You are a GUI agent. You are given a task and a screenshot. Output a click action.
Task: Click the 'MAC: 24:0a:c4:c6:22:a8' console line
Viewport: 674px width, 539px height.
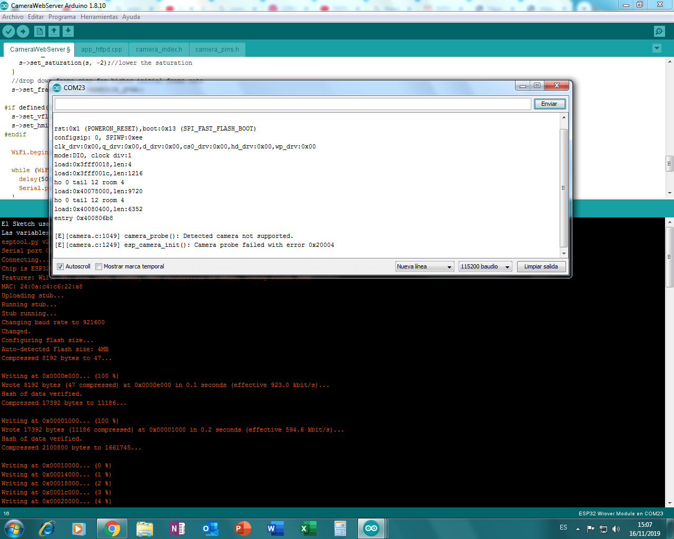point(42,286)
